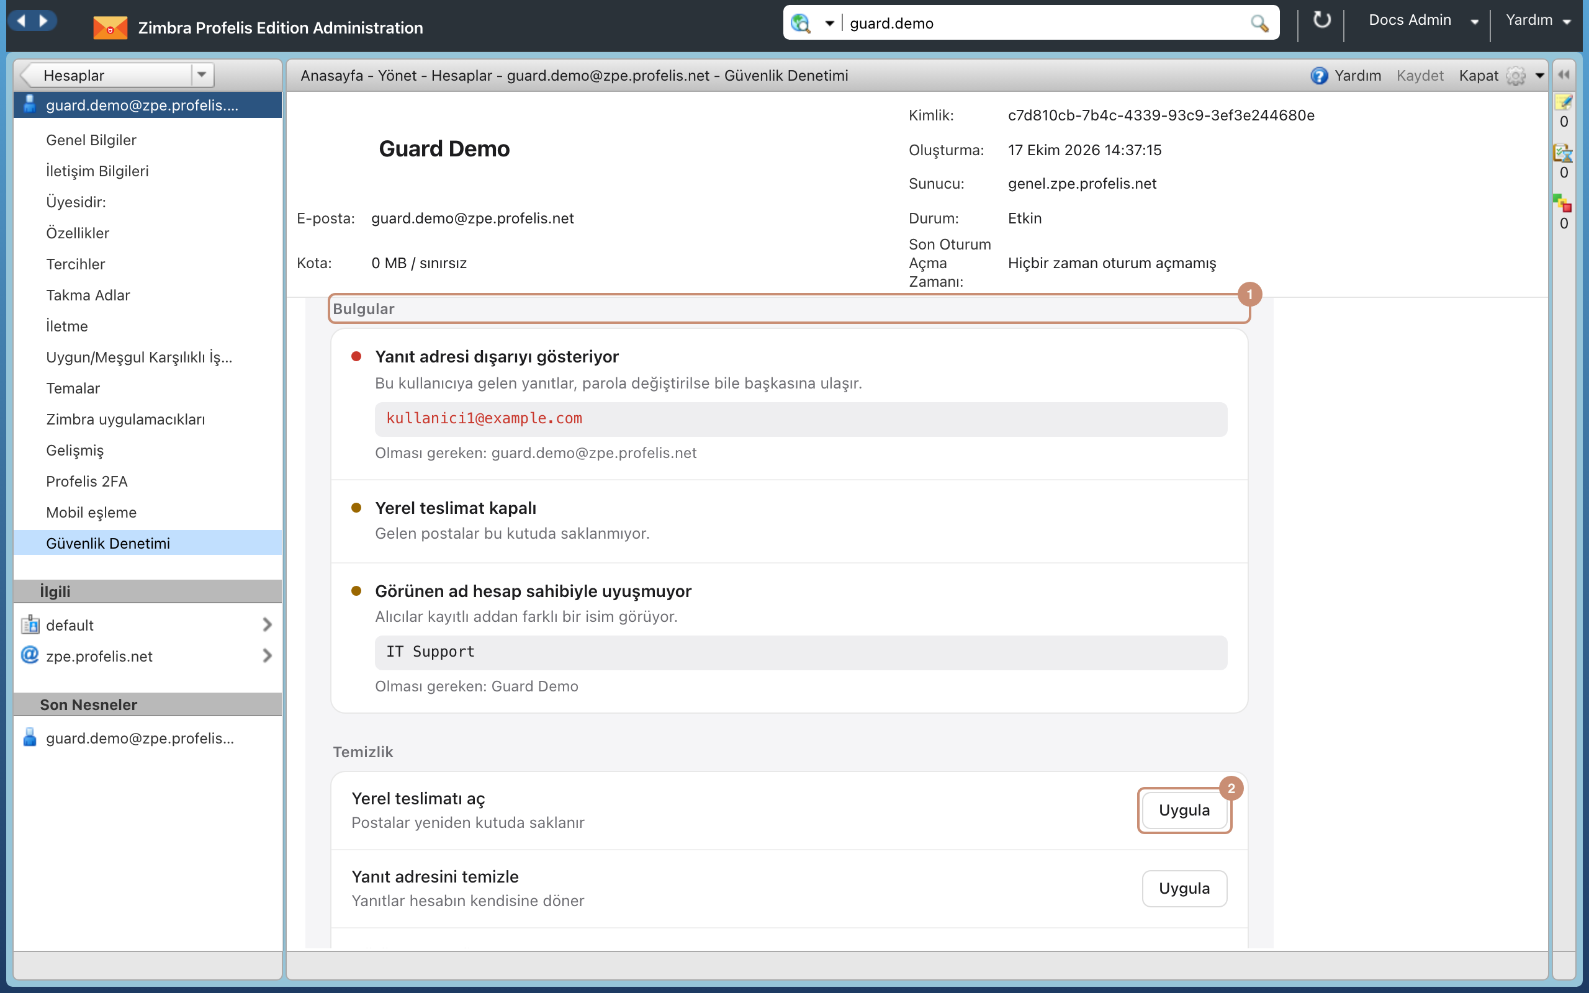Select guard.demo account header in sidebar

pos(148,105)
